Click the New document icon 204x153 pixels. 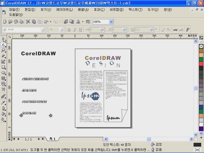[x=5, y=22]
